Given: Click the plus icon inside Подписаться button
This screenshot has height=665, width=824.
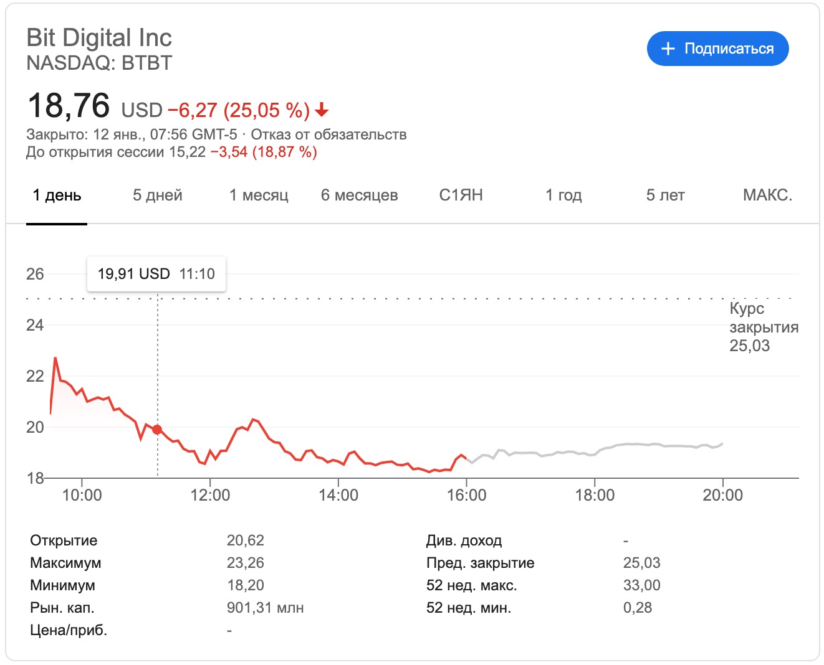Looking at the screenshot, I should point(668,48).
